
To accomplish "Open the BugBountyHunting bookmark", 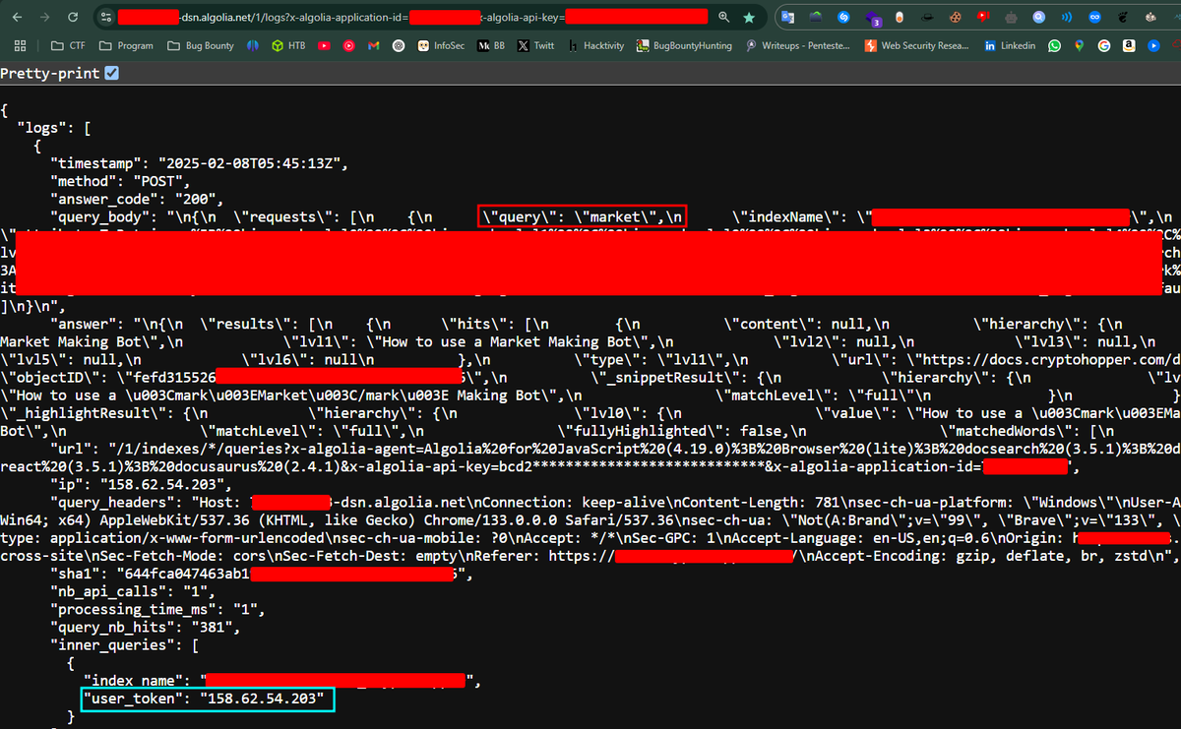I will coord(684,45).
